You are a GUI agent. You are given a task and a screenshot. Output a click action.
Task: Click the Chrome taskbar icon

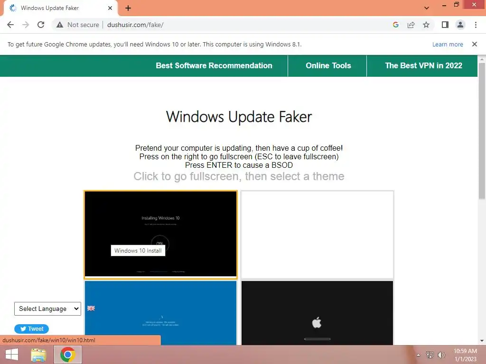point(68,355)
